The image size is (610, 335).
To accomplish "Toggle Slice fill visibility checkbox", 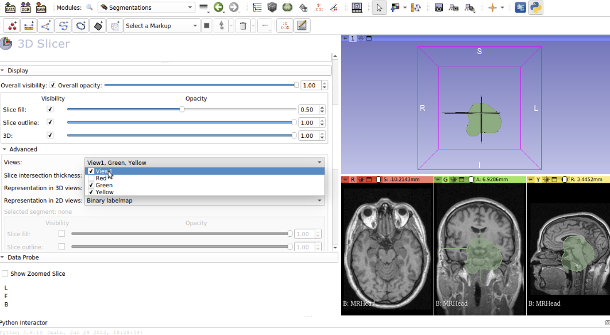I will tap(50, 109).
